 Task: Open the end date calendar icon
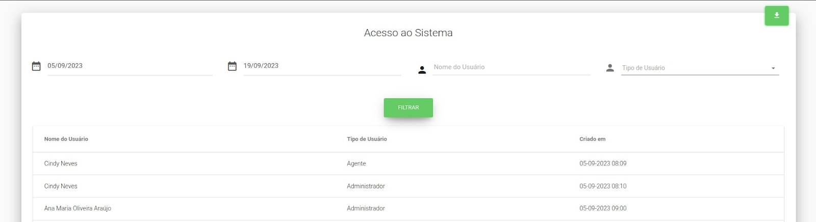click(232, 66)
